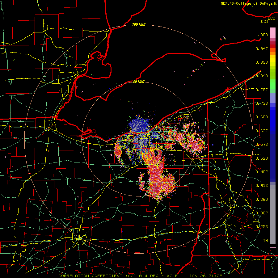278x278 pixels.
Task: Select the 0.467 legend label
Action: [x=262, y=172]
